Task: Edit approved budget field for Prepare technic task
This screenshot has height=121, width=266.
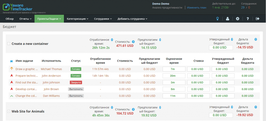Action: click(x=223, y=76)
